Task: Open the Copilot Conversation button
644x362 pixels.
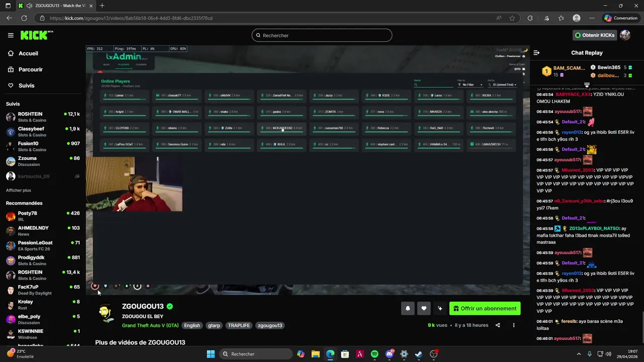Action: click(621, 18)
